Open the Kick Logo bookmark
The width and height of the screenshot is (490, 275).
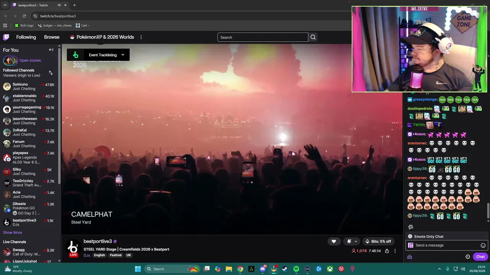pos(24,26)
